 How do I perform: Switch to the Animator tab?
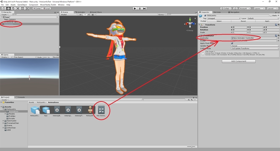point(80,12)
